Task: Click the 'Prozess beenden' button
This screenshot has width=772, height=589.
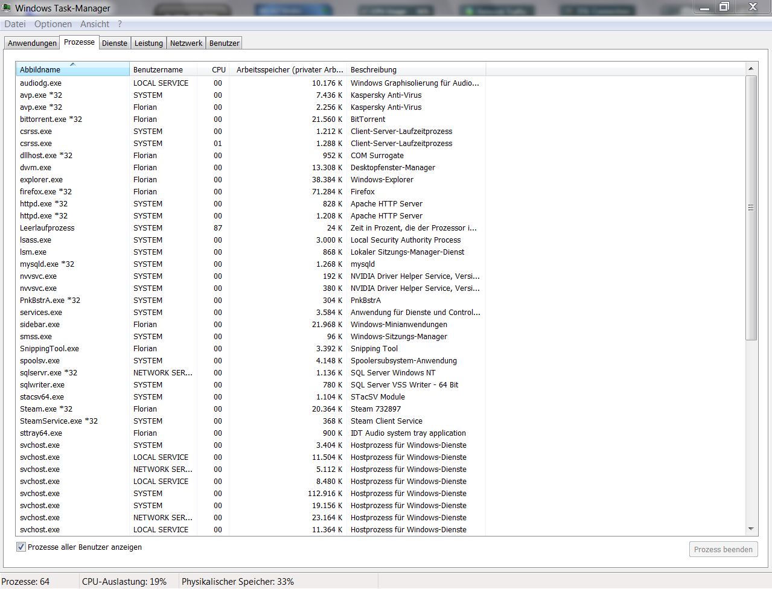Action: [x=723, y=549]
